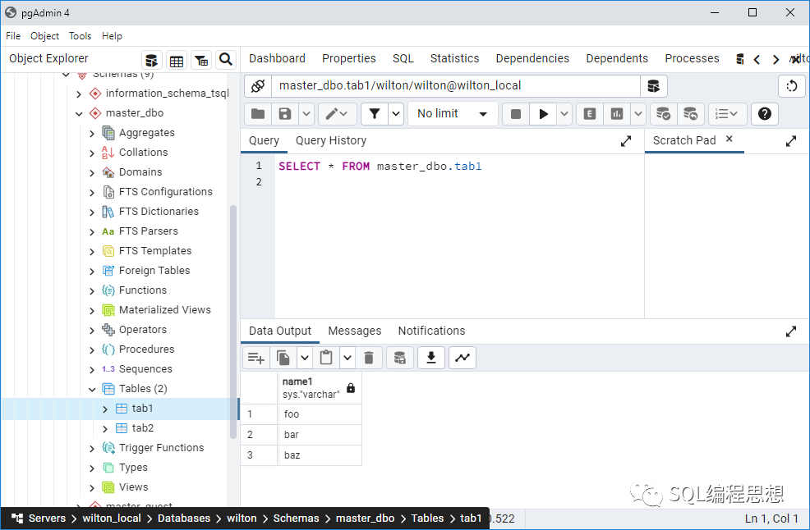Open the No limit rows dropdown
This screenshot has height=530, width=810.
452,114
